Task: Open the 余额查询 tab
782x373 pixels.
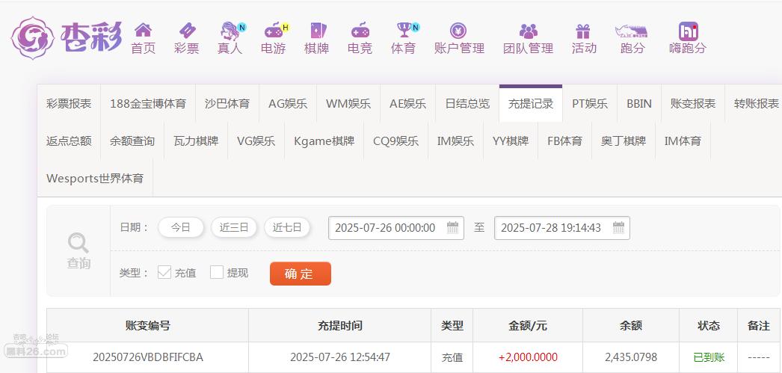Action: [x=132, y=141]
